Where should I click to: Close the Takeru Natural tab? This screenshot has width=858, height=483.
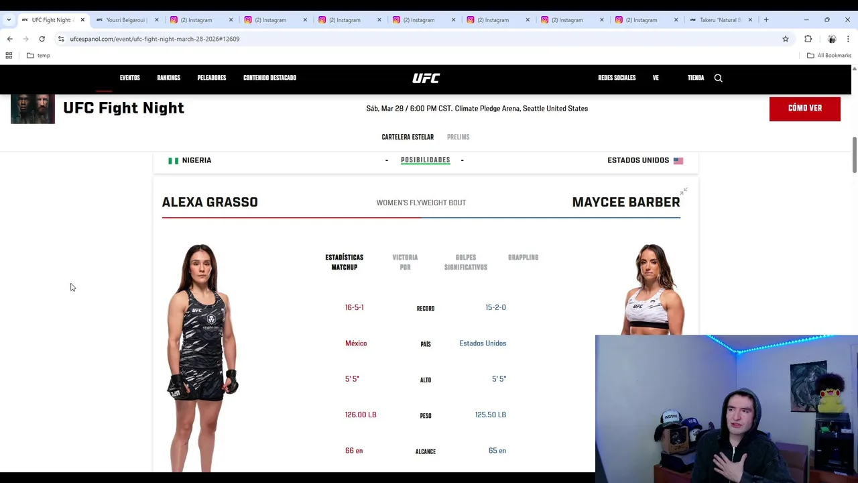[x=750, y=19]
